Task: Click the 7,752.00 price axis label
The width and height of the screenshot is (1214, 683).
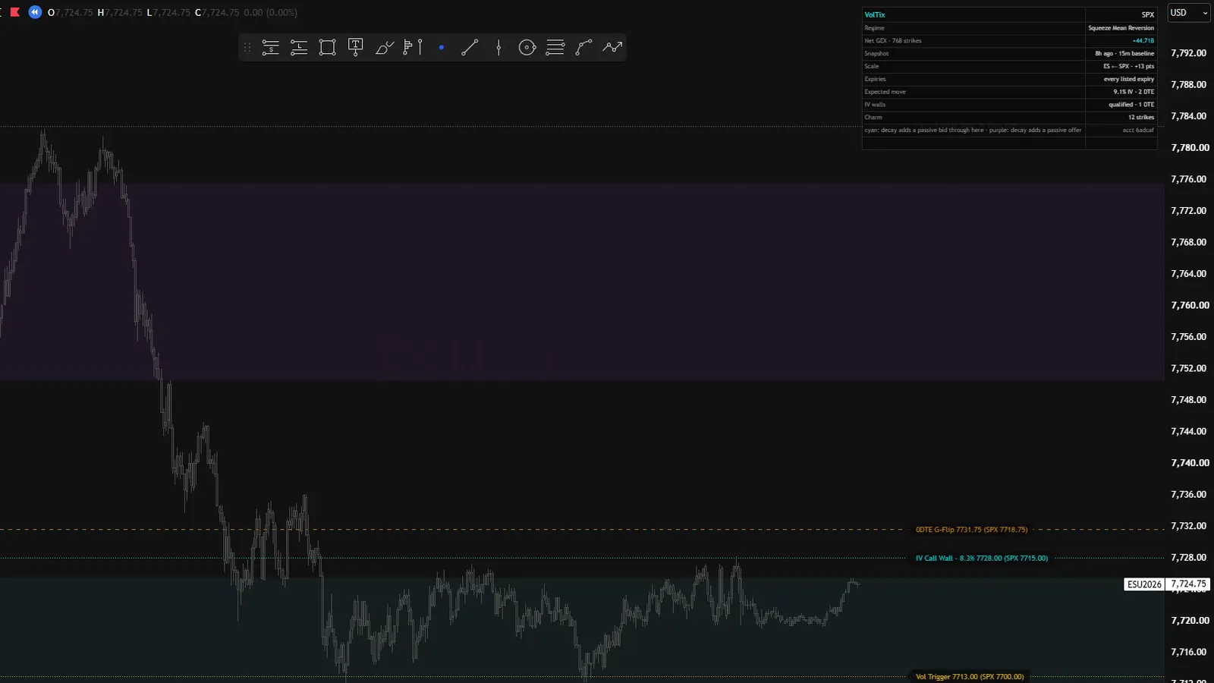Action: click(x=1188, y=368)
